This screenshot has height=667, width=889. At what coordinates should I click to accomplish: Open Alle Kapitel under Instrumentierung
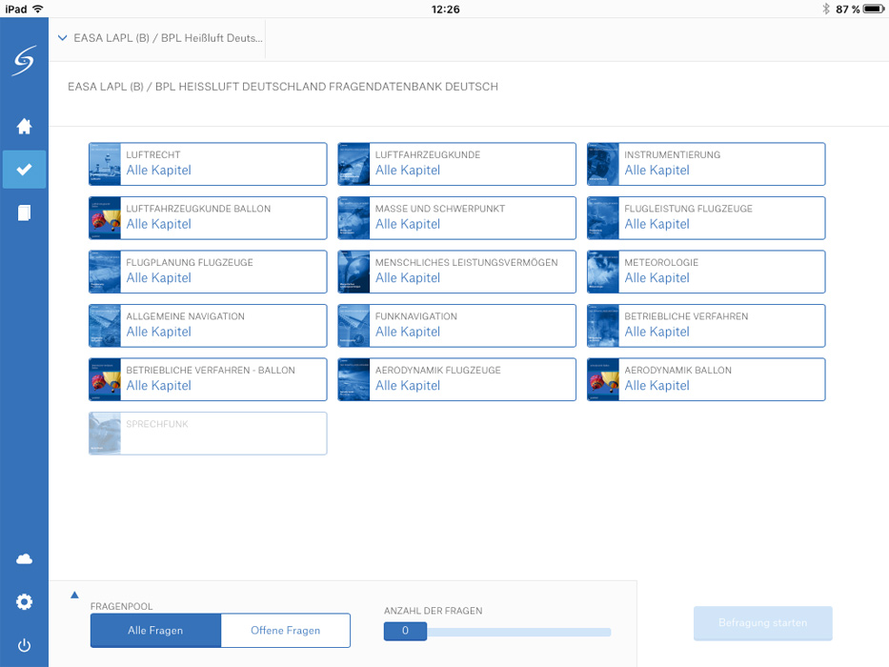[657, 171]
